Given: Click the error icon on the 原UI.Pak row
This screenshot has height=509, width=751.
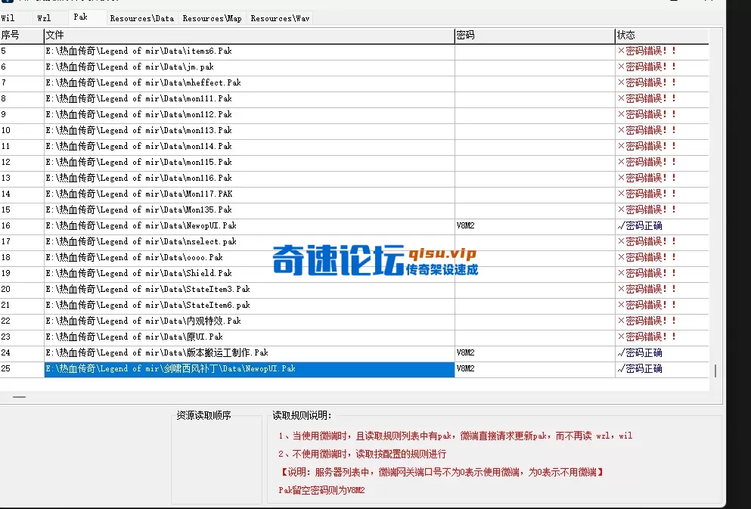Looking at the screenshot, I should (620, 337).
